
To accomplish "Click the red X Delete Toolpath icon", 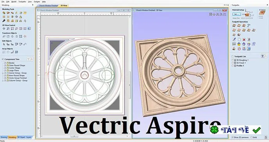I will coord(244,39).
